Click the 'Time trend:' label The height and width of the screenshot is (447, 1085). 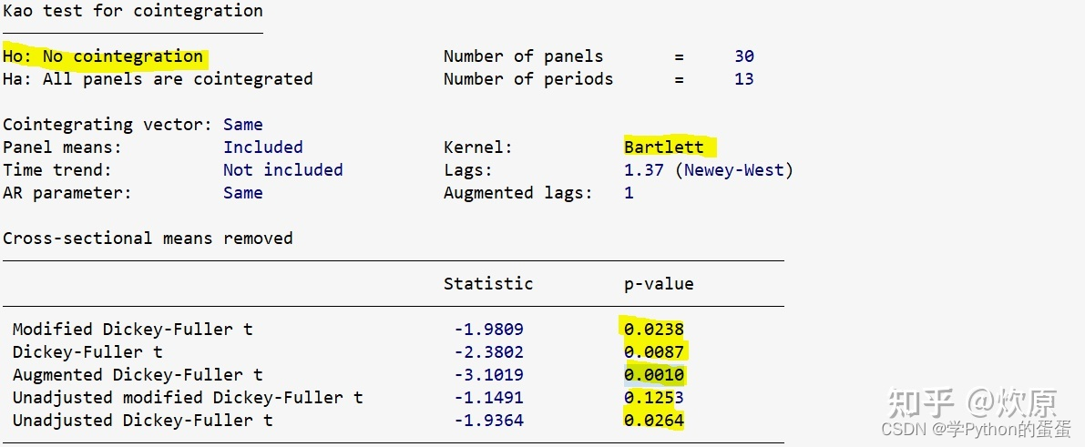click(56, 170)
